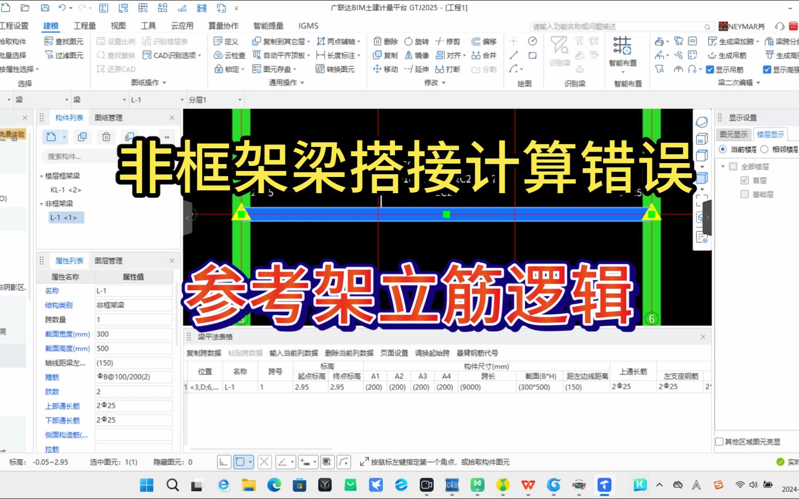Open File Explorer from taskbar
The image size is (799, 499).
click(x=249, y=485)
